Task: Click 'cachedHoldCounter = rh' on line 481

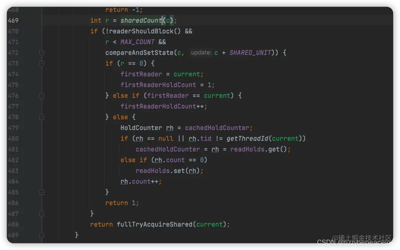Action: click(177, 149)
